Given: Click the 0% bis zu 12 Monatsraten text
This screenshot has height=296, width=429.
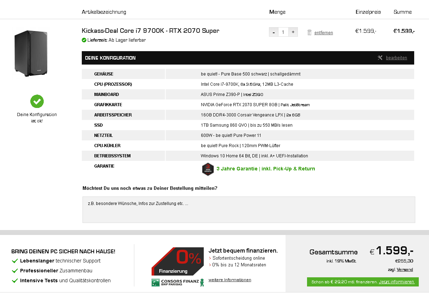Looking at the screenshot, I should [239, 265].
